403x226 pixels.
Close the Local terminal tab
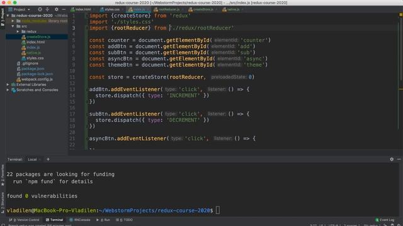(x=40, y=159)
